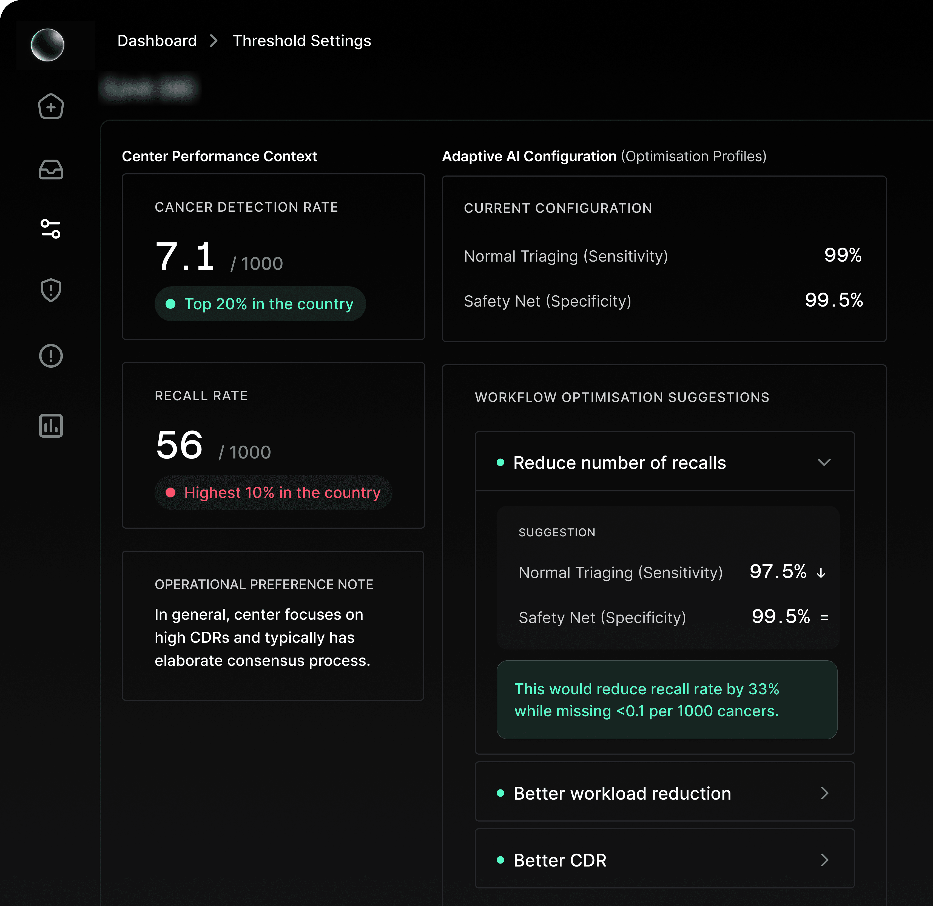Open the add-case hexagon plus icon
933x906 pixels.
51,106
